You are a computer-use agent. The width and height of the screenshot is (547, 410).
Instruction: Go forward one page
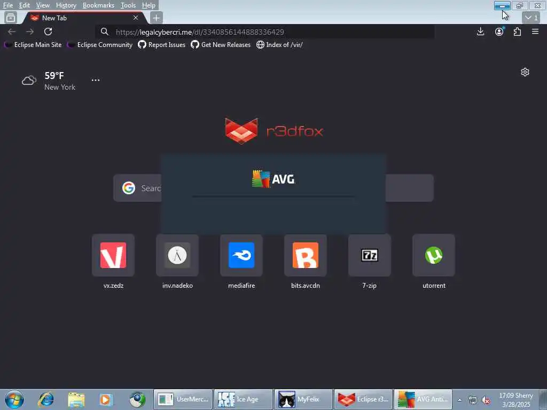point(30,31)
